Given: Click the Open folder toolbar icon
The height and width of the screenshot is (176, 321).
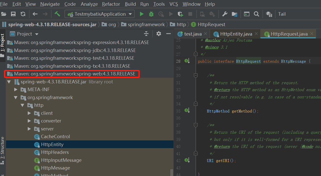Looking at the screenshot, I should (x=3, y=14).
